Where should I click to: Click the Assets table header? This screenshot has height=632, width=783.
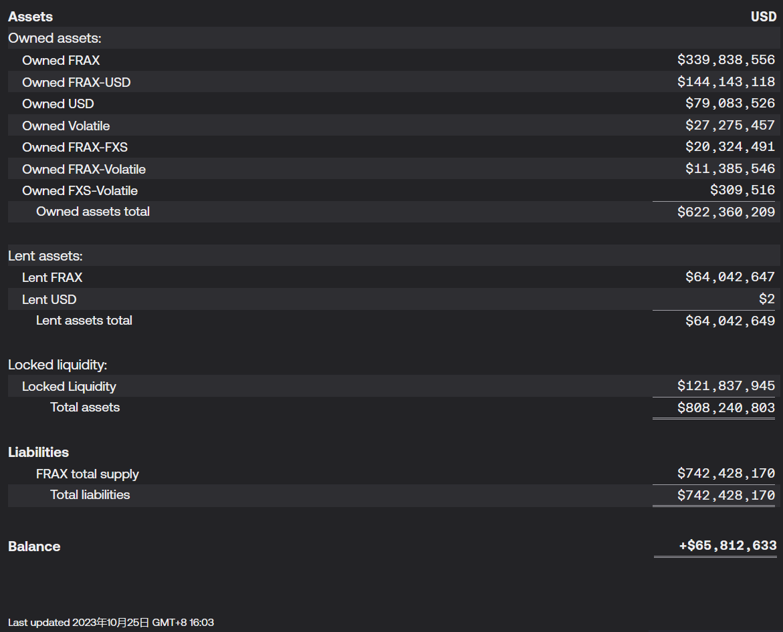[x=30, y=17]
